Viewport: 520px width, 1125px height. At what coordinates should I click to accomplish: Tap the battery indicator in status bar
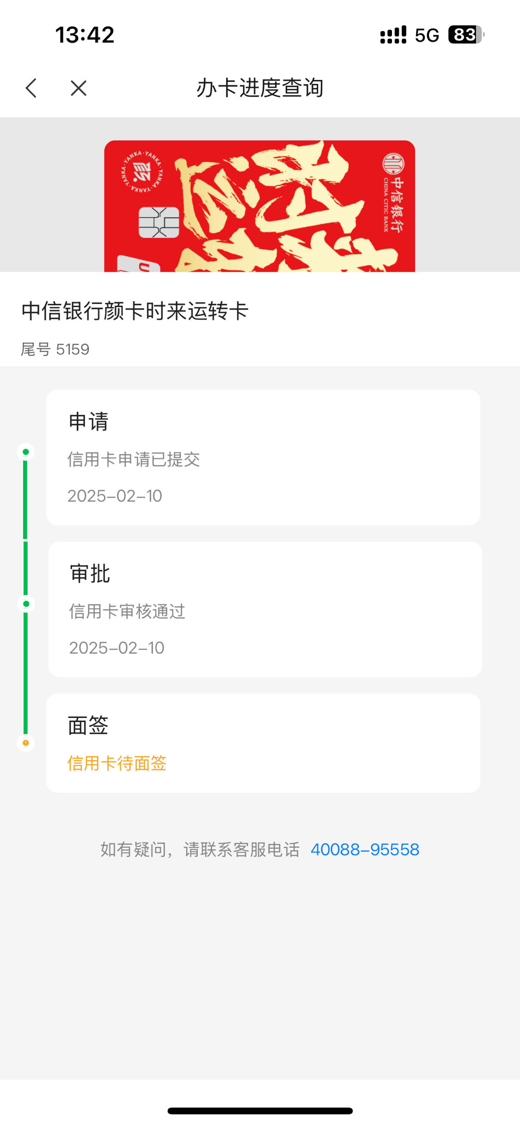[466, 35]
